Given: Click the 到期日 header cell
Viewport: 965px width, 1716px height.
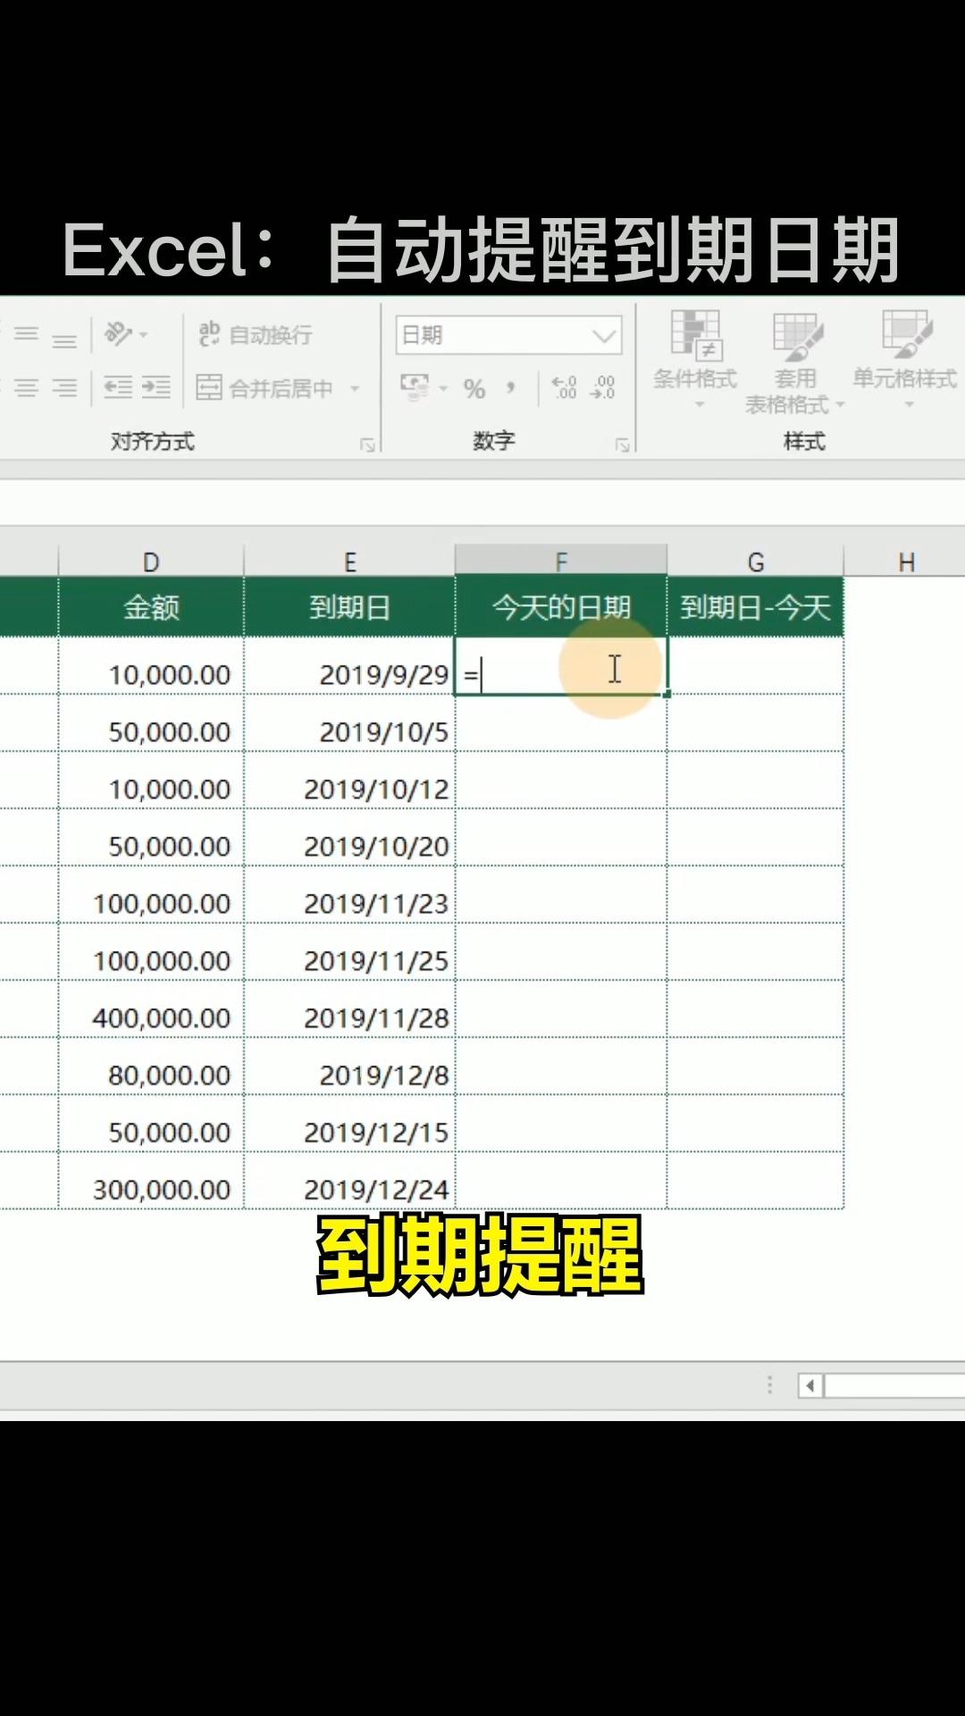Looking at the screenshot, I should pos(349,608).
